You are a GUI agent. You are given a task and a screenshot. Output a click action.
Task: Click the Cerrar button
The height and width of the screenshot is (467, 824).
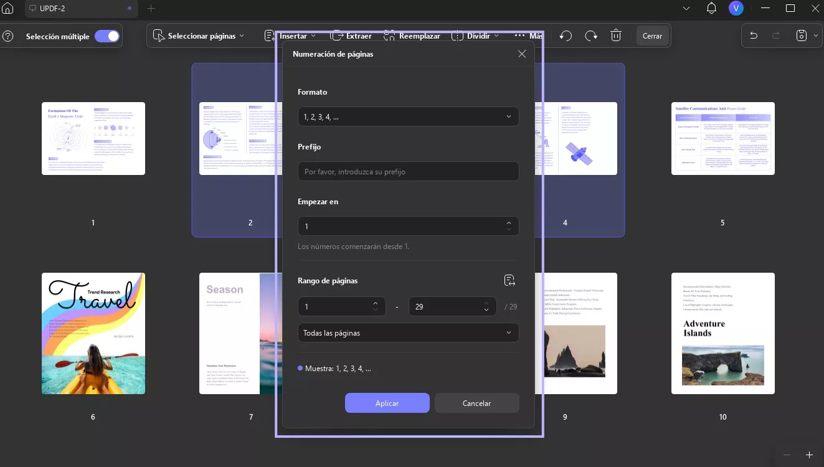tap(652, 36)
